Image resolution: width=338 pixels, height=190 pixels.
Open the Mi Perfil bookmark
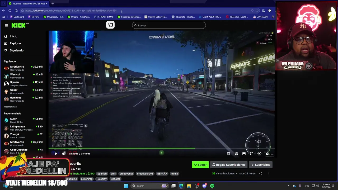(33, 17)
